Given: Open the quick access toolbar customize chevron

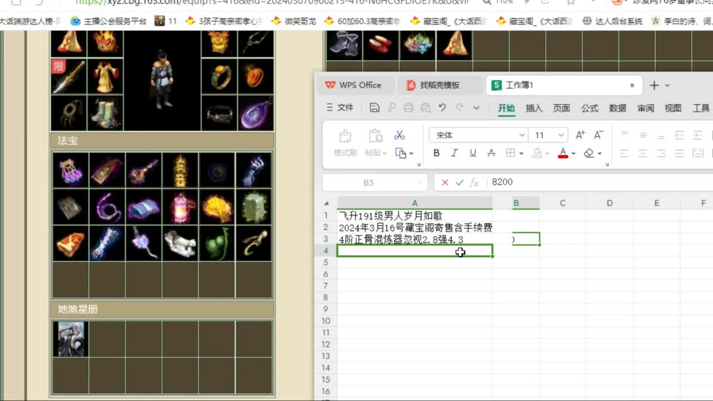Looking at the screenshot, I should (x=476, y=108).
